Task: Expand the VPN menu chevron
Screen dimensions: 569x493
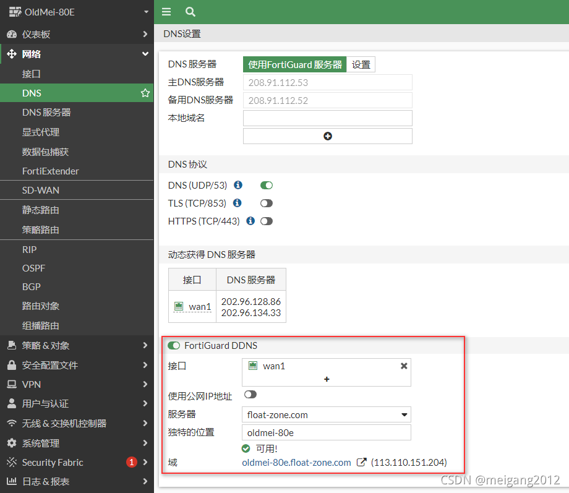Action: coord(145,384)
